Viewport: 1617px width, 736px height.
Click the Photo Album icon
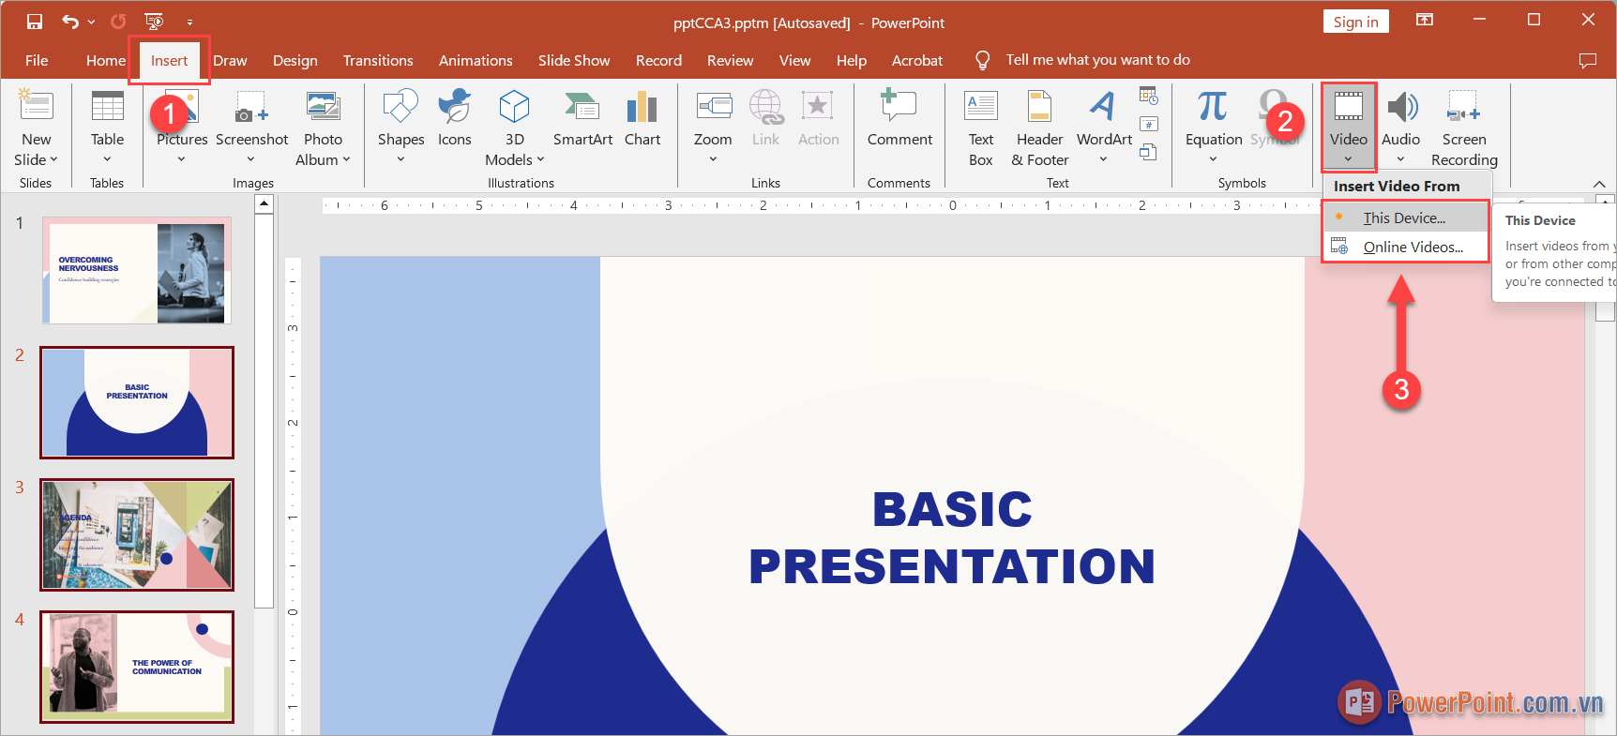click(x=324, y=106)
